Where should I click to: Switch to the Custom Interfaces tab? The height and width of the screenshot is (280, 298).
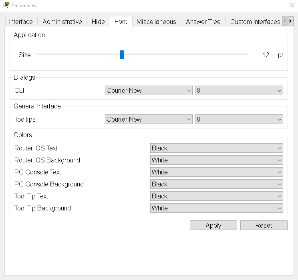click(255, 22)
